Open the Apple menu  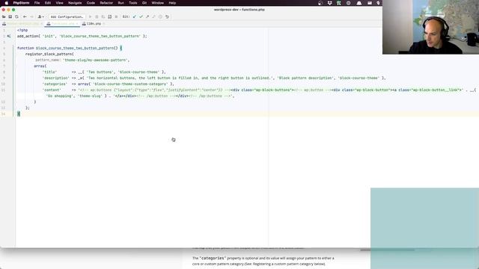[7, 3]
